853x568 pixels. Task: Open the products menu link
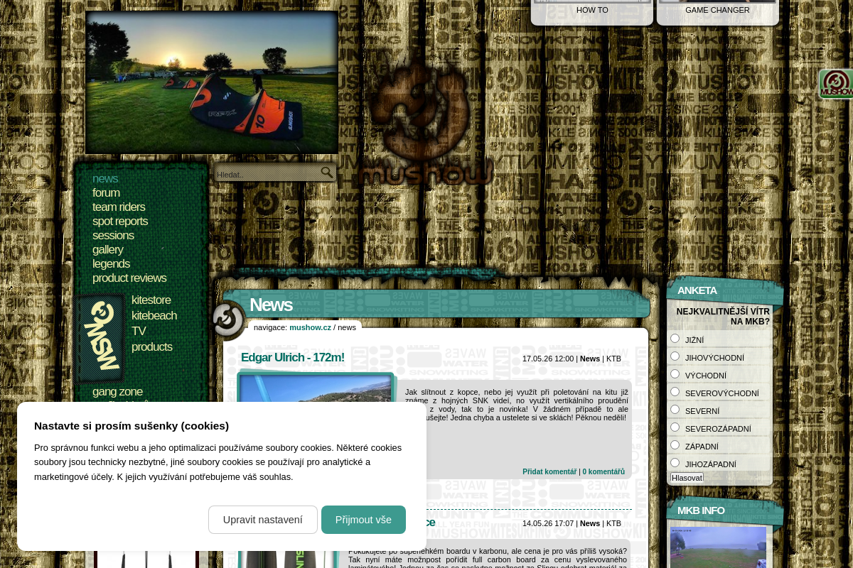click(152, 347)
